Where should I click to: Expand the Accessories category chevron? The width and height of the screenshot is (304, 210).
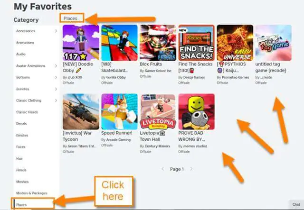[56, 31]
